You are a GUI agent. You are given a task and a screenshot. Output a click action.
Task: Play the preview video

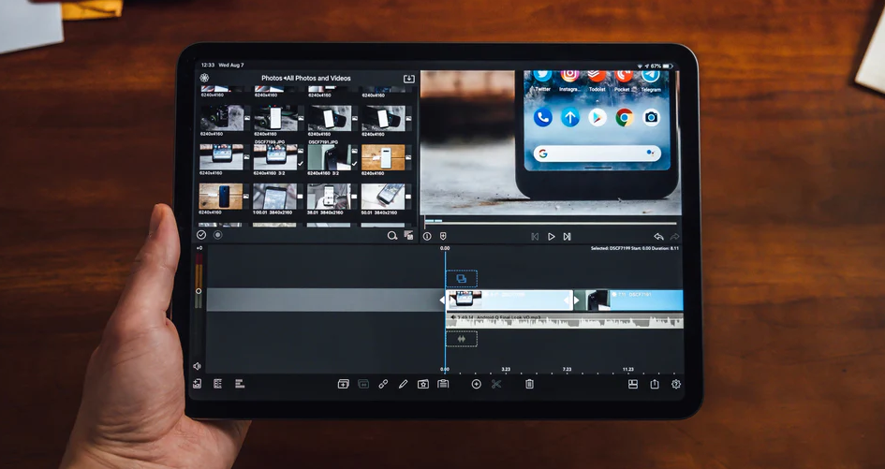pos(552,237)
